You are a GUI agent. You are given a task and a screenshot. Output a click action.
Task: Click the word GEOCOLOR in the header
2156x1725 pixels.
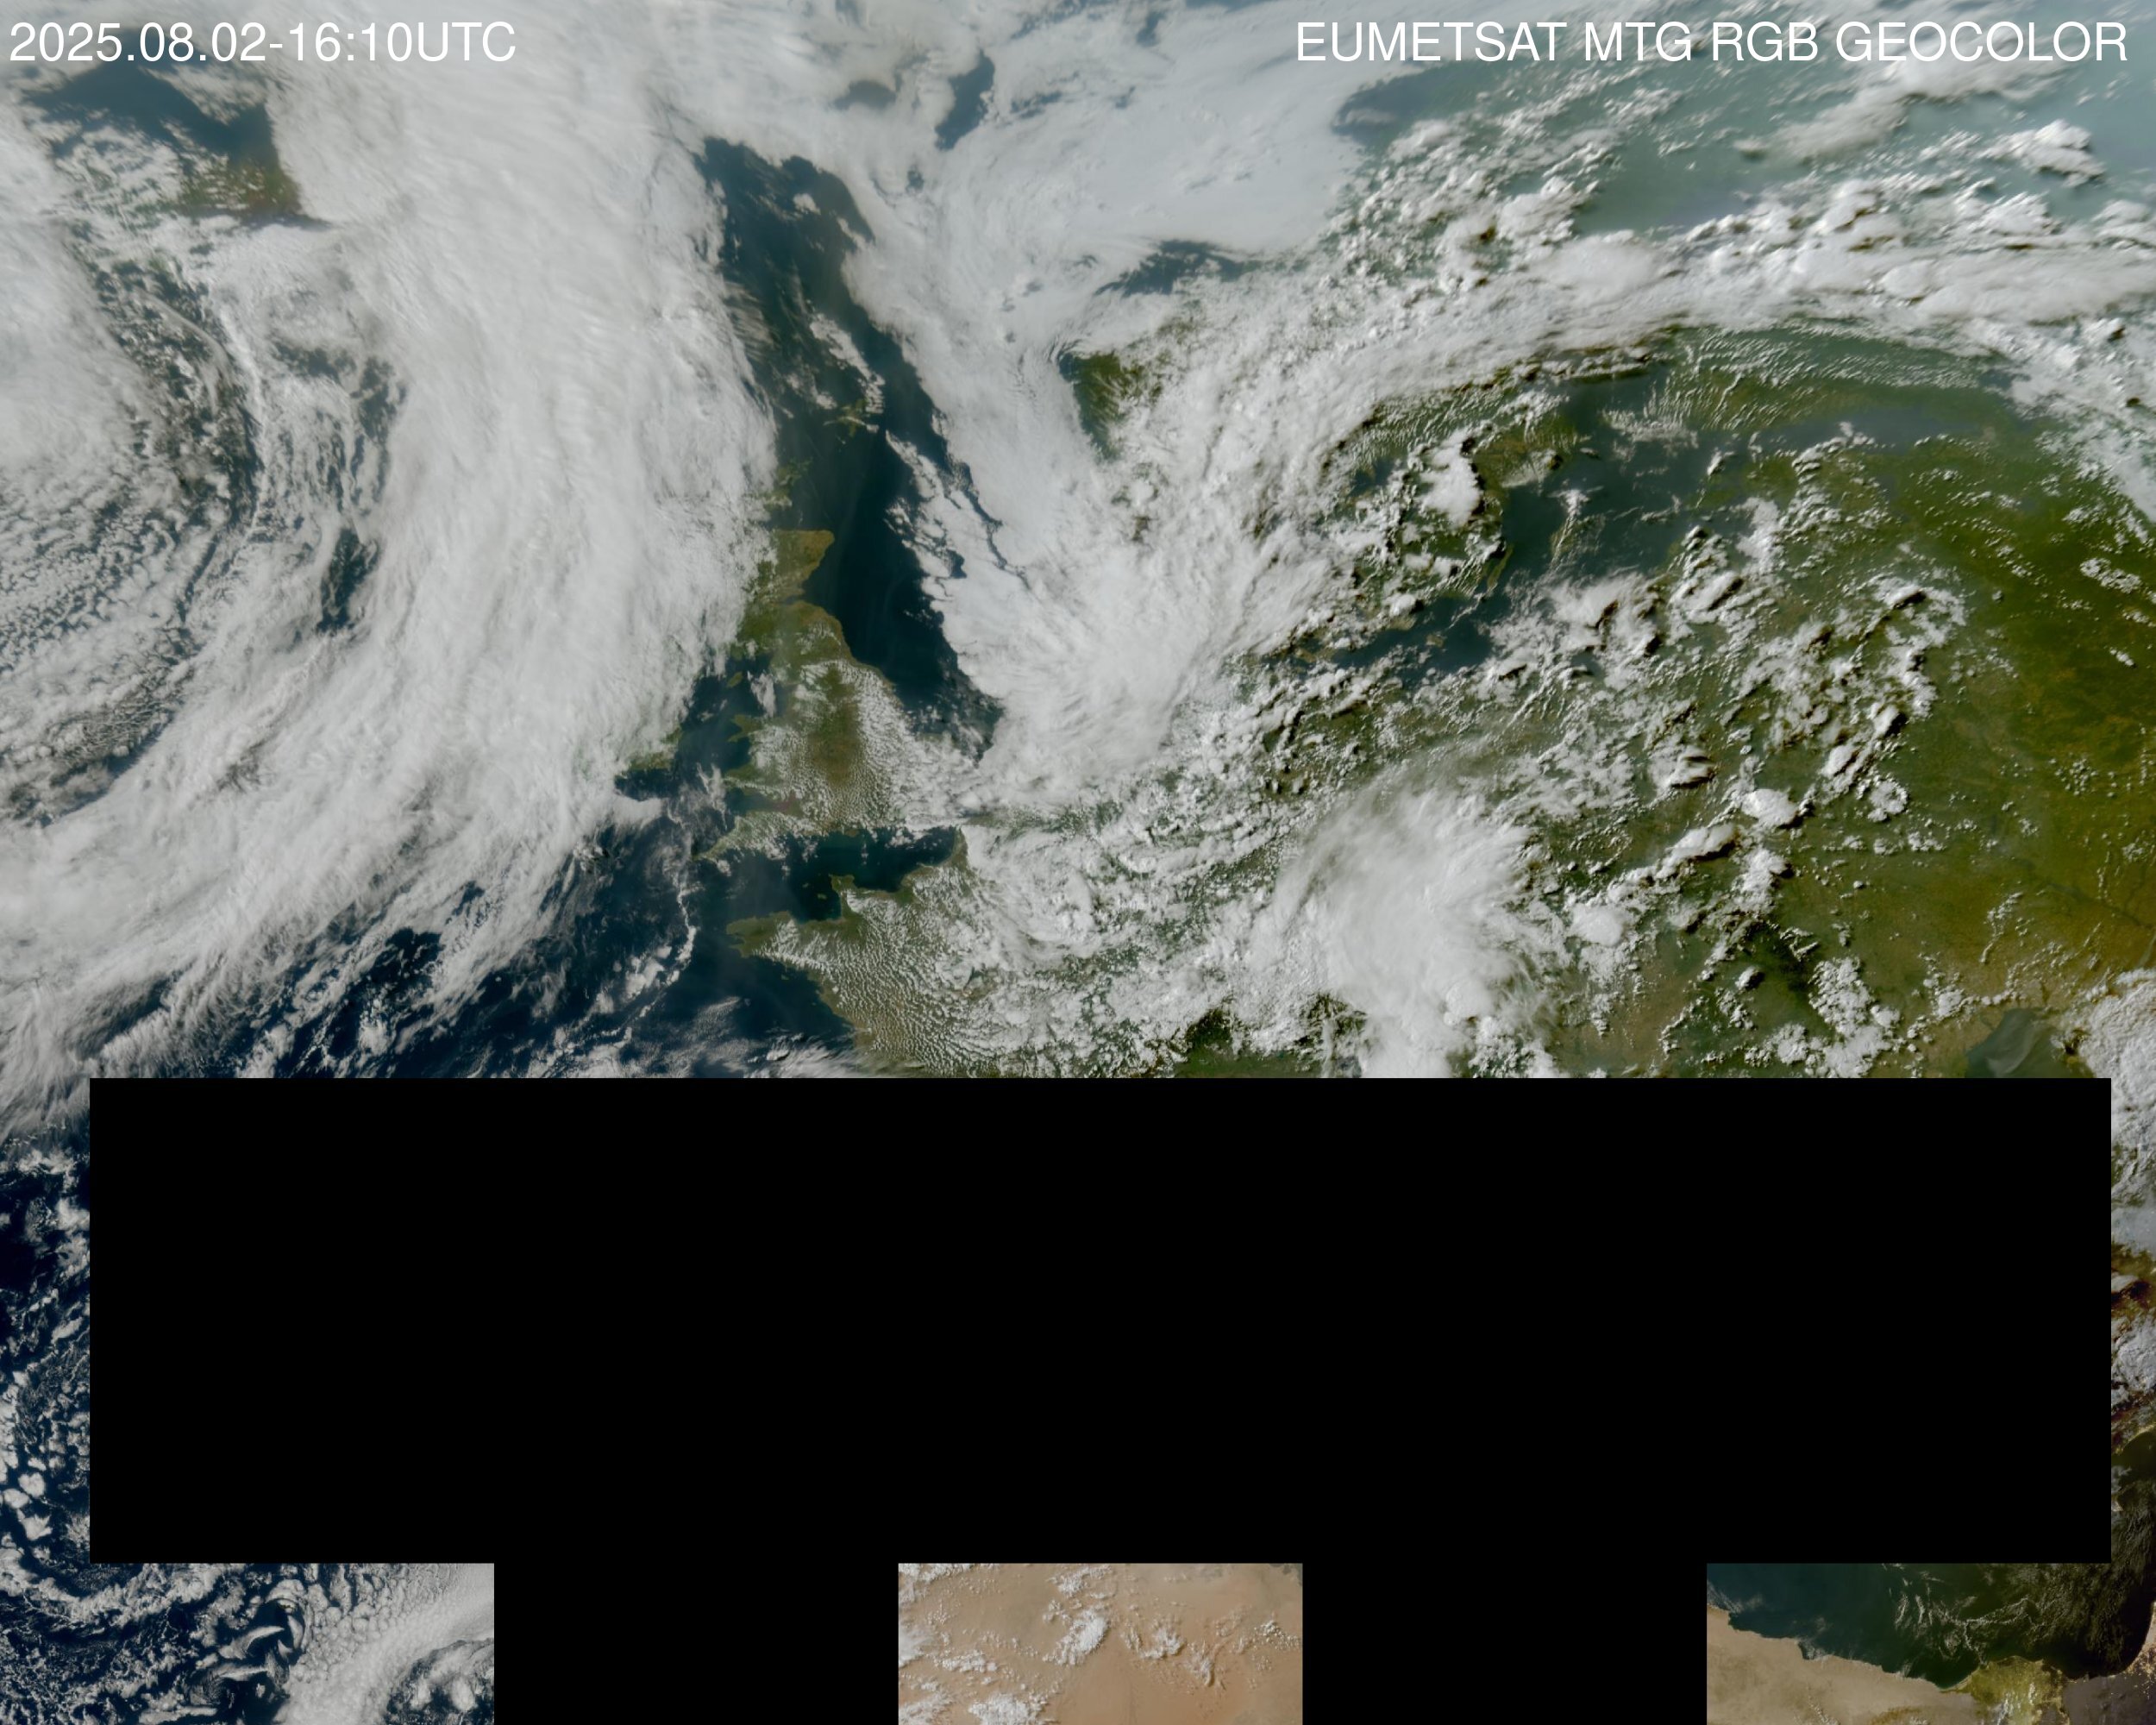pyautogui.click(x=1980, y=43)
